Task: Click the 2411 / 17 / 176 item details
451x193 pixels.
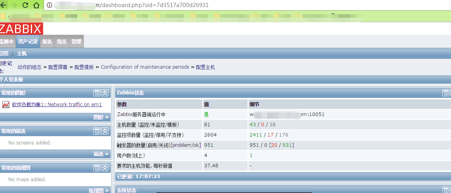Action: coord(269,135)
